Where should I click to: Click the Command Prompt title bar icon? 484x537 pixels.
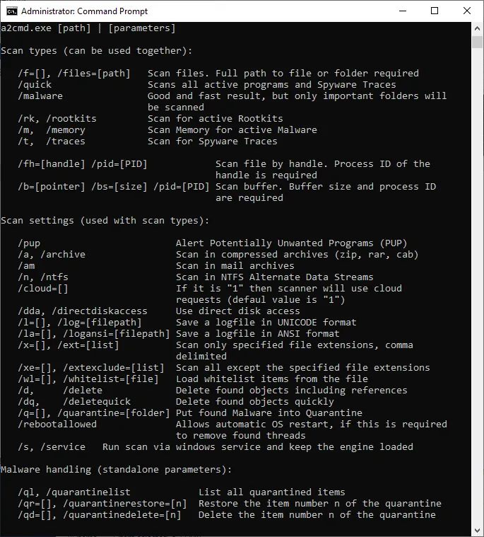[11, 11]
